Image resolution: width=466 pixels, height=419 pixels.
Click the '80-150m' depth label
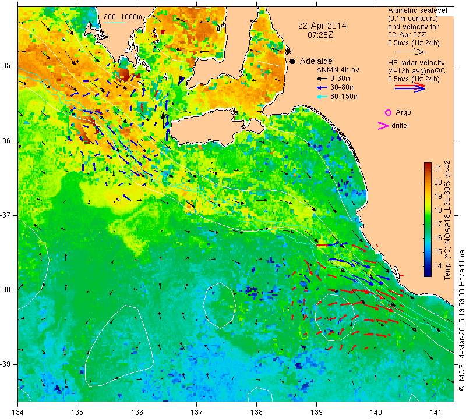344,97
